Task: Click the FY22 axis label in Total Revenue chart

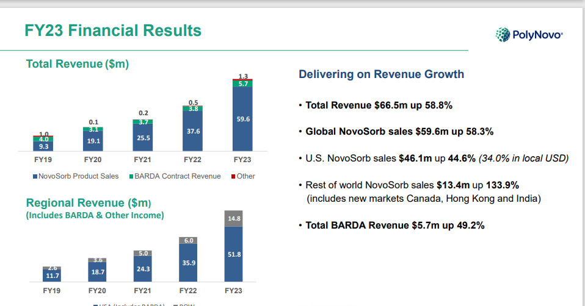Action: click(x=192, y=160)
